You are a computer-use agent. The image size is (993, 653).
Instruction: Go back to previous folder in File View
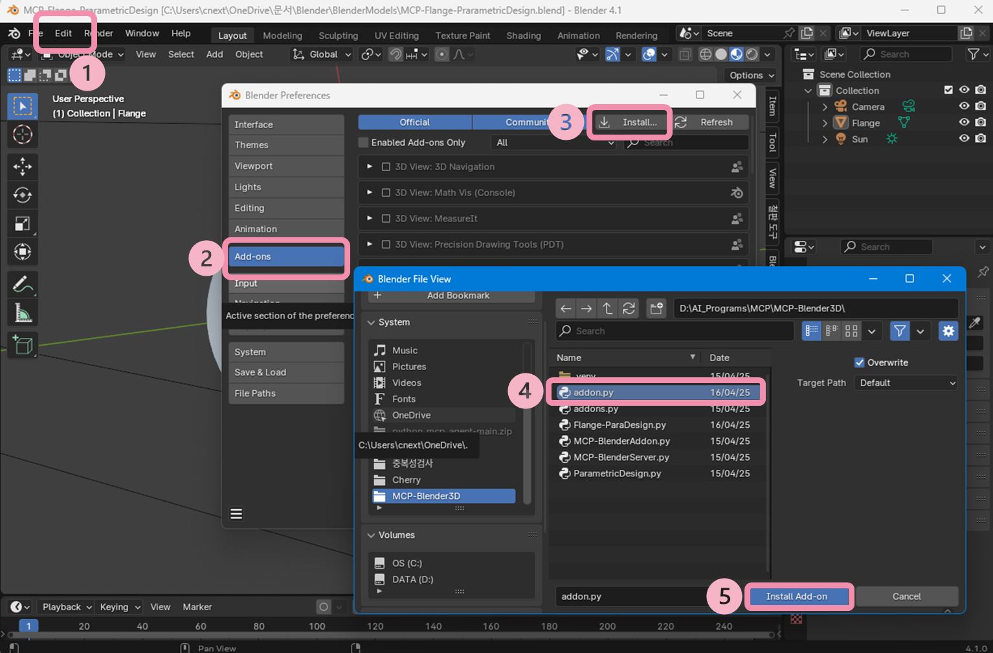click(x=566, y=309)
